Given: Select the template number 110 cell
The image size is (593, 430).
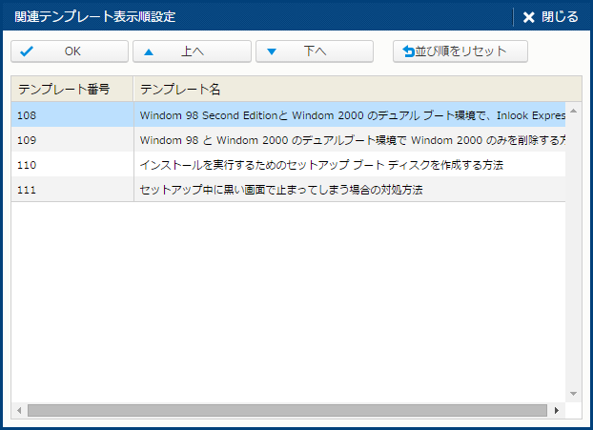Looking at the screenshot, I should pos(72,165).
